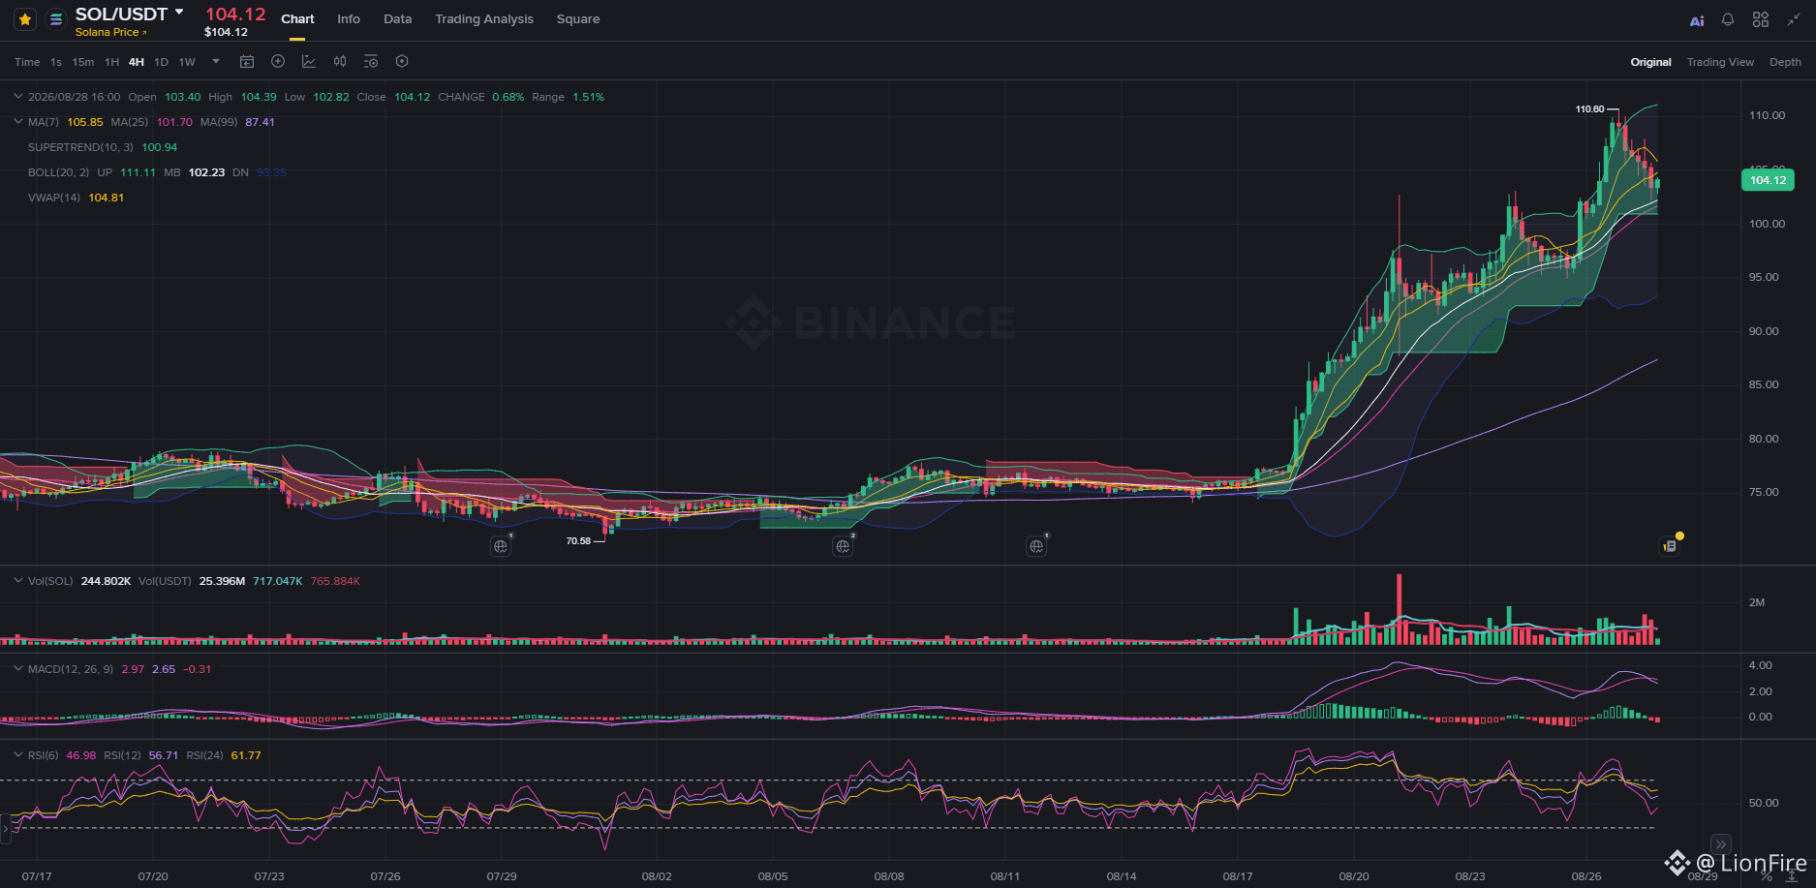Image resolution: width=1816 pixels, height=888 pixels.
Task: Open the SOL/USDT pair selector dropdown
Action: tap(179, 13)
